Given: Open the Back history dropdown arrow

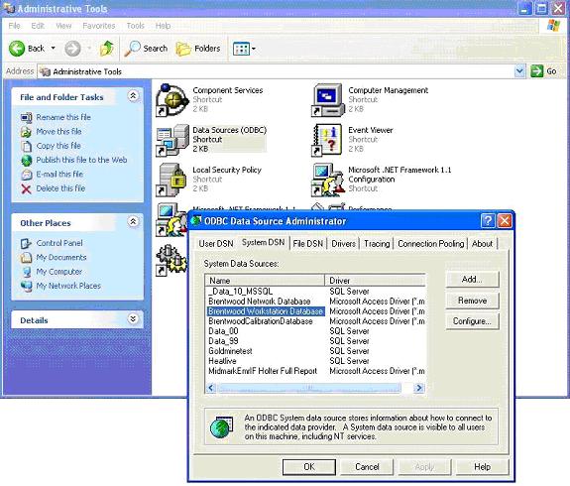Looking at the screenshot, I should [x=54, y=48].
